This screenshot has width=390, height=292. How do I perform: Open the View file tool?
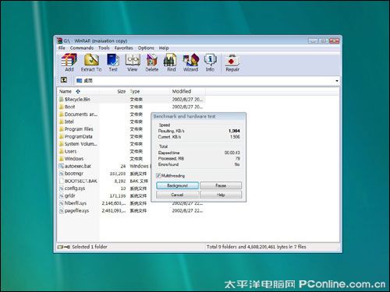tap(133, 62)
